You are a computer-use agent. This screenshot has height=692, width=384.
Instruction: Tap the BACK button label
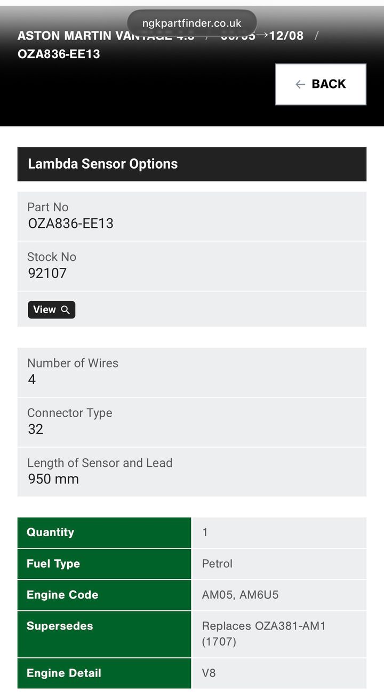(x=329, y=84)
